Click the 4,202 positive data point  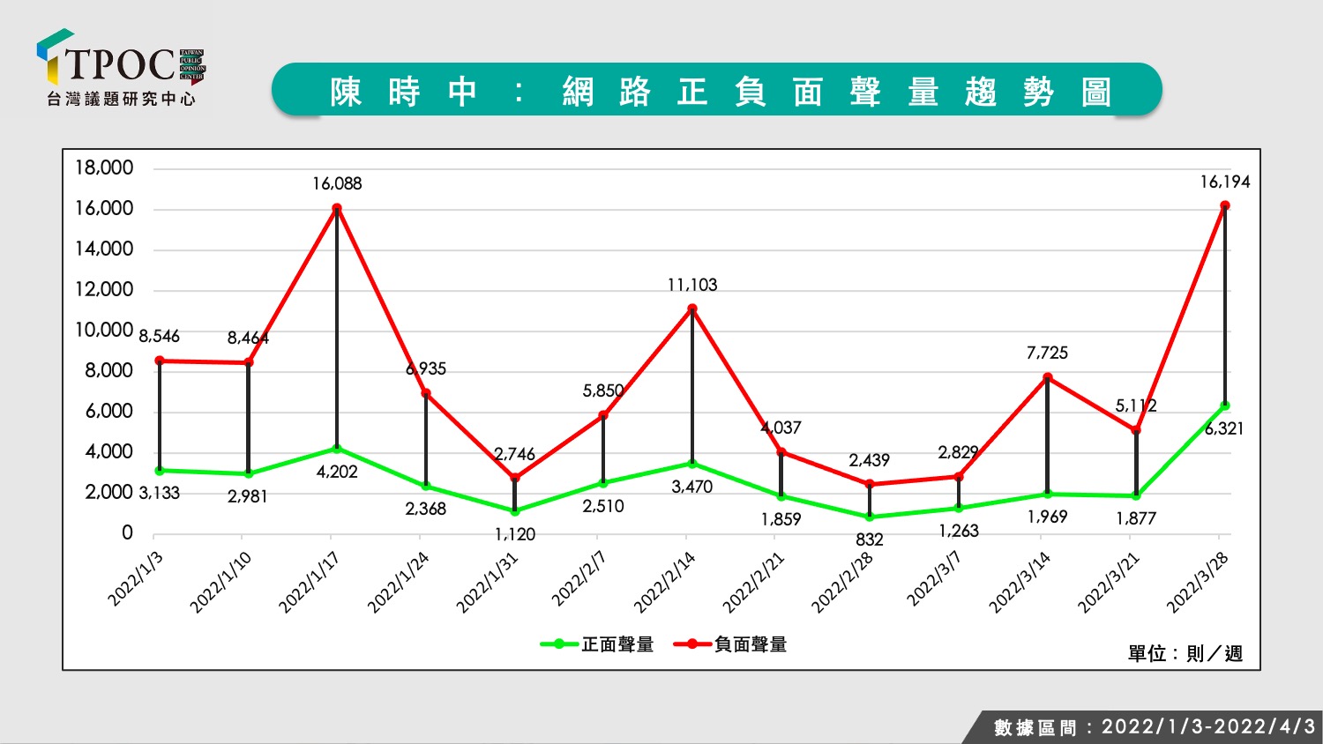click(x=337, y=449)
